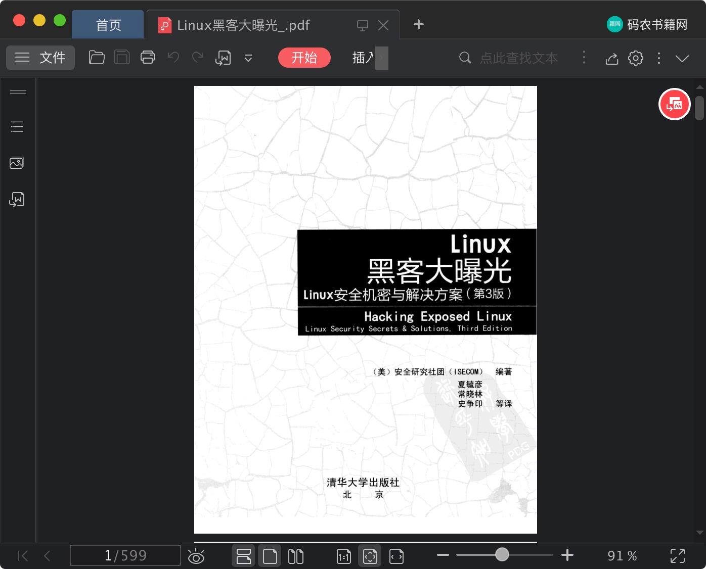Screen dimensions: 706x569
Task: Click the red floating image convert button
Action: 675,104
